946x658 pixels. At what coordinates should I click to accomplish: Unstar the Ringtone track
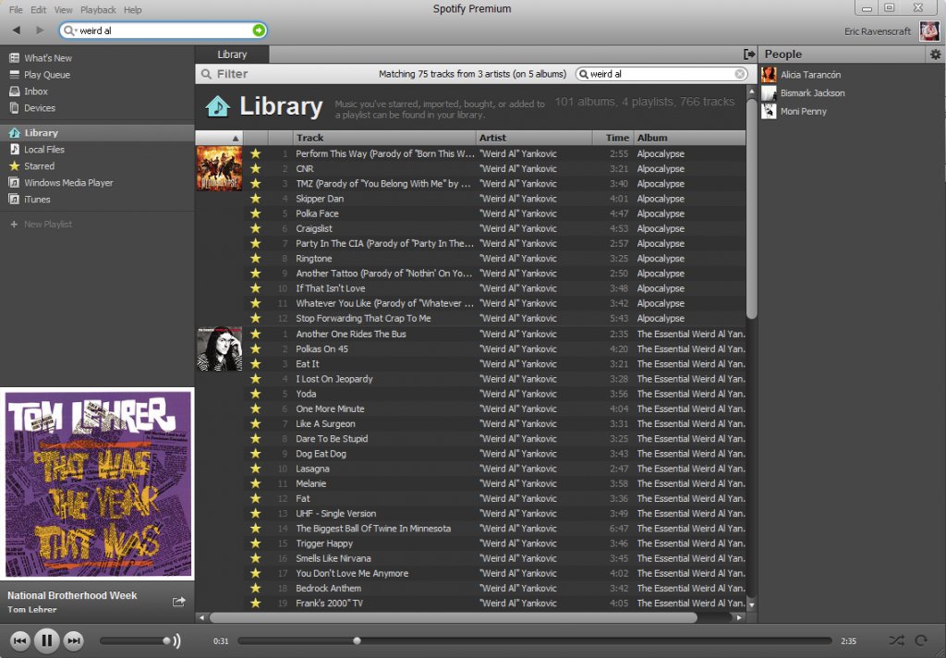point(256,259)
